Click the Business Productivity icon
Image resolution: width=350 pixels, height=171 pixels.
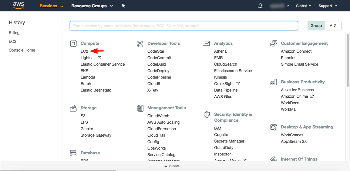[274, 82]
